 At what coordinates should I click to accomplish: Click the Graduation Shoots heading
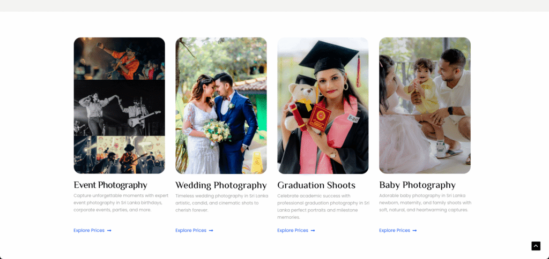coord(316,185)
